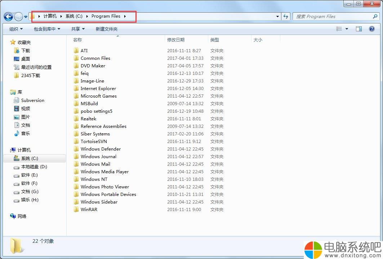The image size is (383, 259).
Task: Click the WinRAR folder icon
Action: click(76, 209)
